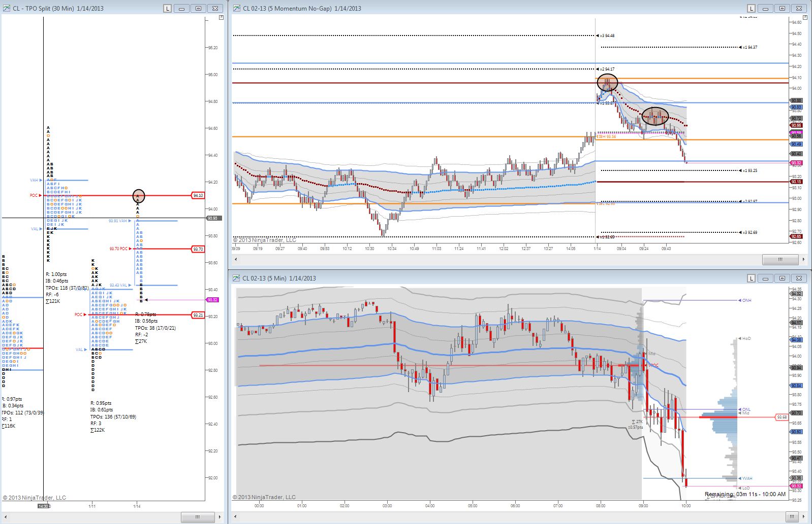Viewport: 812px width, 524px height.
Task: Toggle the 'F' fixed-scale button on TPO chart
Action: click(221, 17)
